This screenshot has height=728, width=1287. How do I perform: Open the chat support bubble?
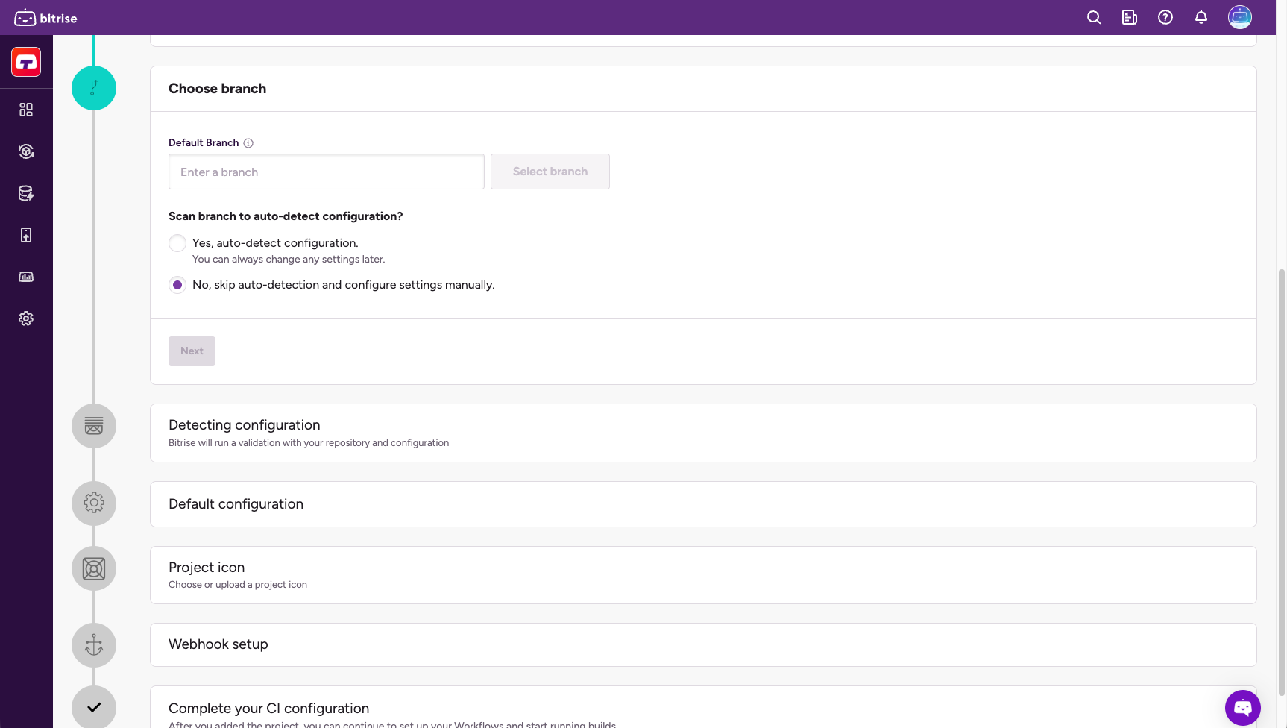tap(1242, 707)
